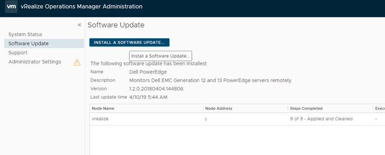
Task: Select Software Update in sidebar
Action: 44,43
